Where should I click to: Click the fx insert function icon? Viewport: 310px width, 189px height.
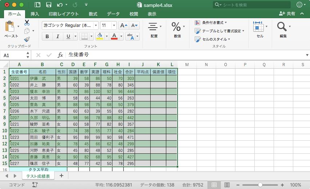[60, 55]
